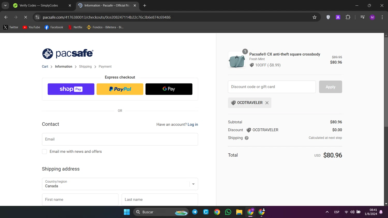
Task: Click the battery icon in system tray
Action: click(x=359, y=212)
